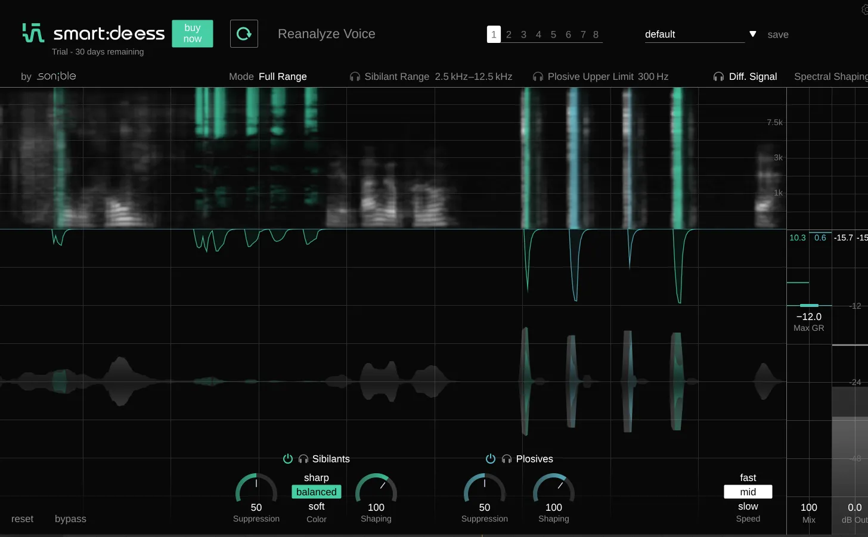Solo the Diff. Signal headphone icon
This screenshot has height=537, width=868.
point(718,77)
